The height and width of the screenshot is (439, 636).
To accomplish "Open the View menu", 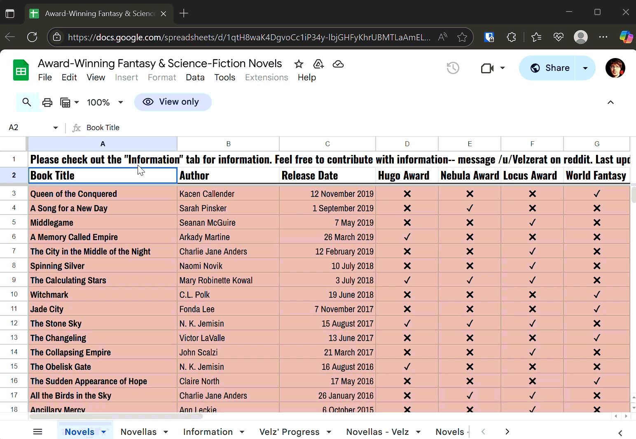I will point(96,77).
